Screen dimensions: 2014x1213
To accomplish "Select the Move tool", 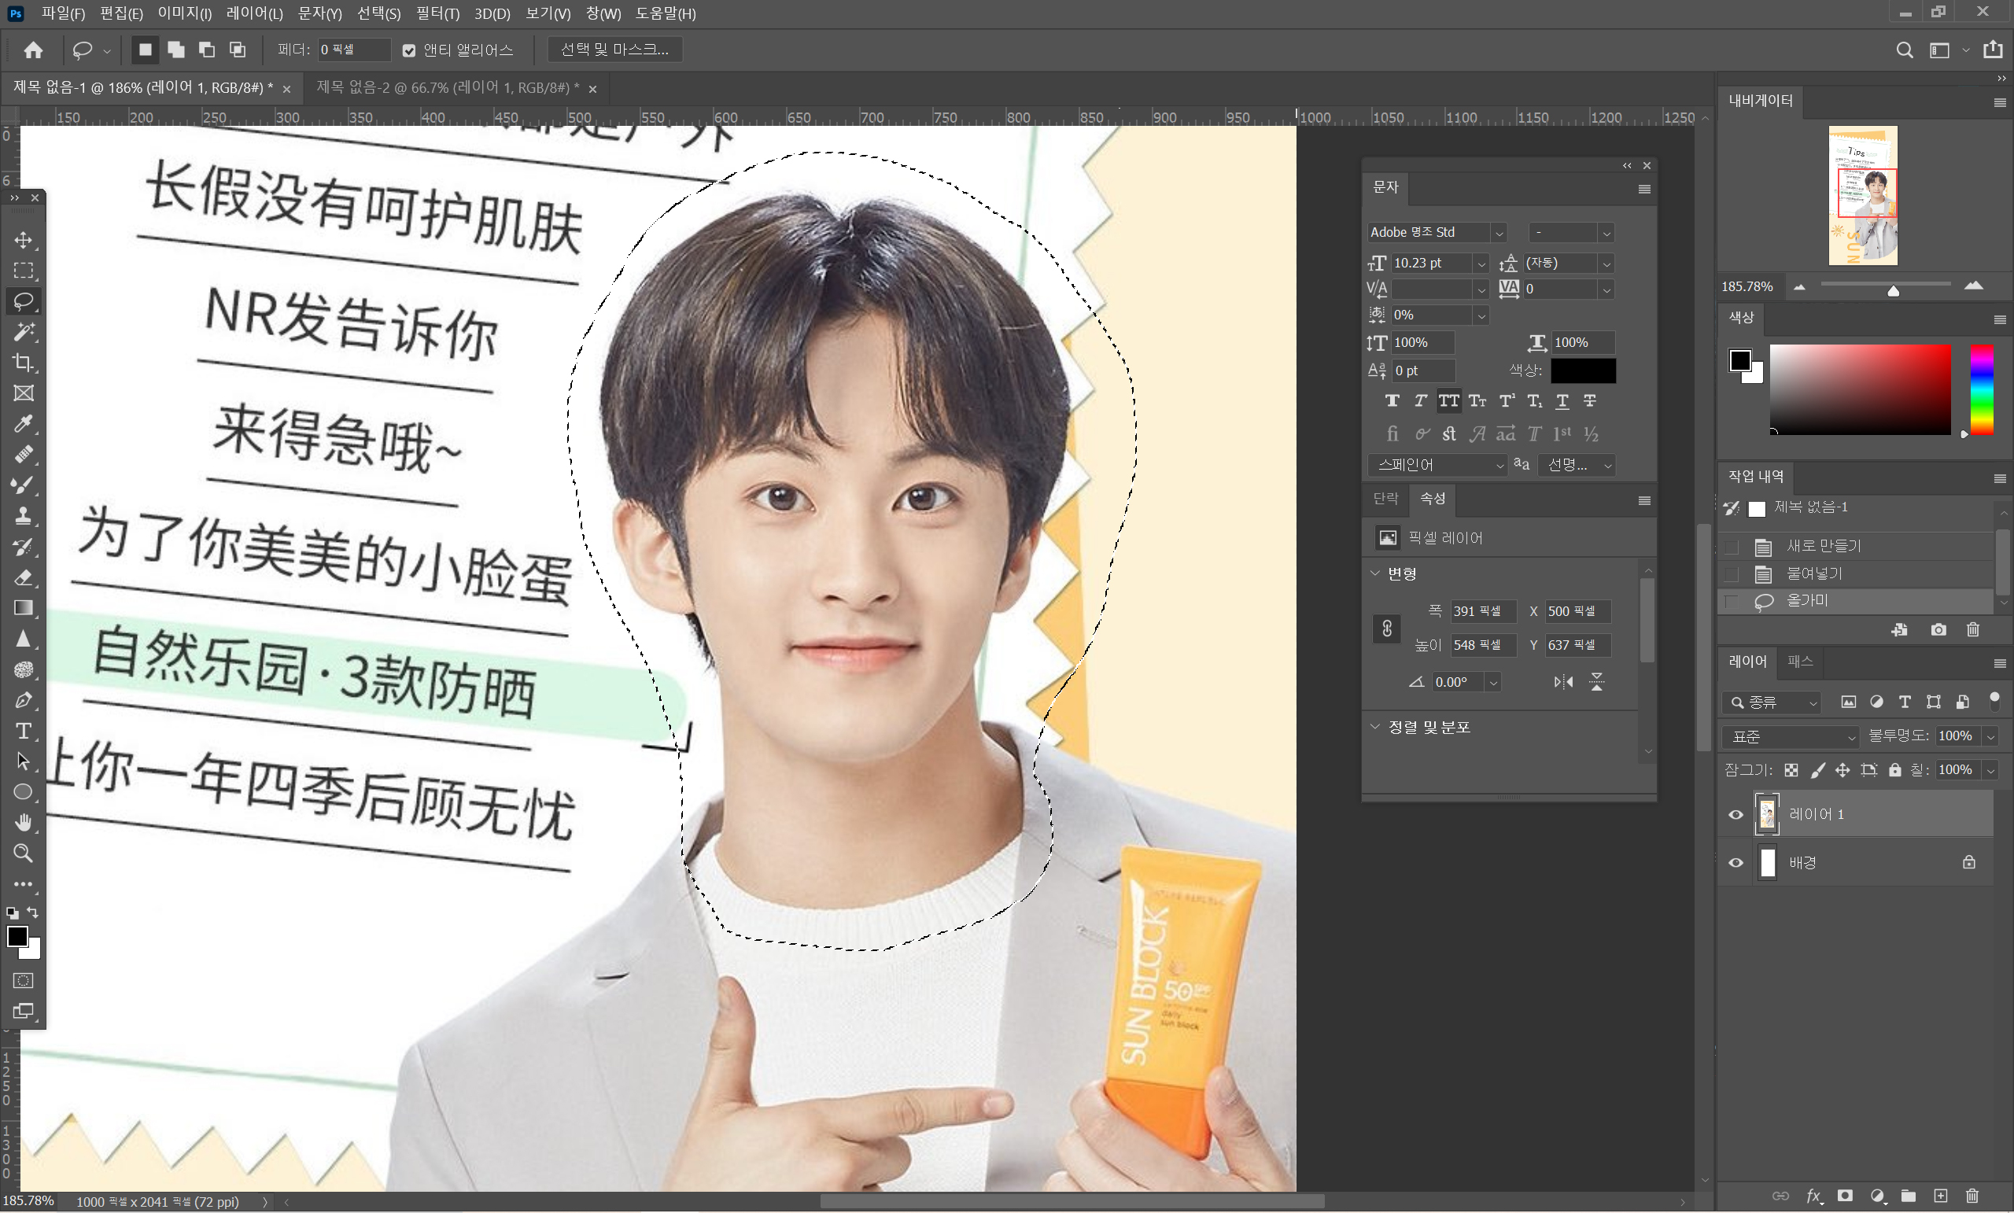I will [x=23, y=239].
